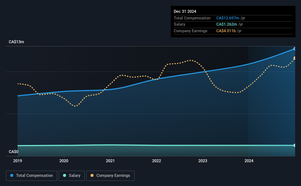Click the CA$12.697m total compensation value
The height and width of the screenshot is (186, 301).
point(228,18)
